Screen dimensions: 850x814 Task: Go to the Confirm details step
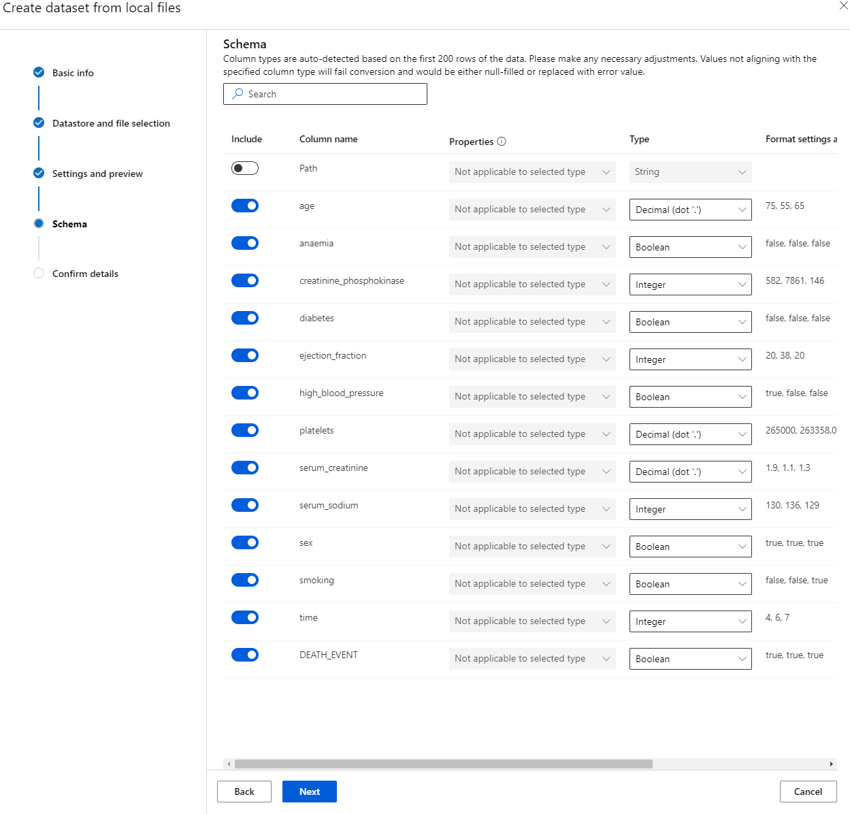(85, 274)
